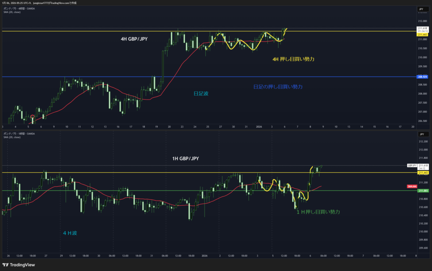Open the JPY currency selector on upper chart

tap(421, 9)
